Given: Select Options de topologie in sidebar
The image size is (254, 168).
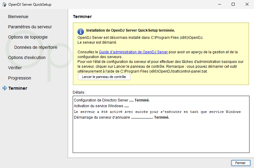Looking at the screenshot, I should click(x=28, y=37).
